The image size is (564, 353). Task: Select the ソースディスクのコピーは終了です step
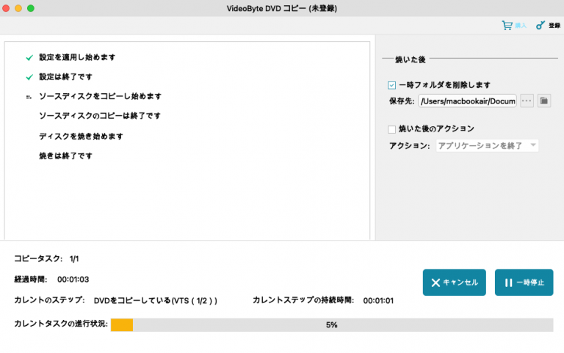click(99, 116)
